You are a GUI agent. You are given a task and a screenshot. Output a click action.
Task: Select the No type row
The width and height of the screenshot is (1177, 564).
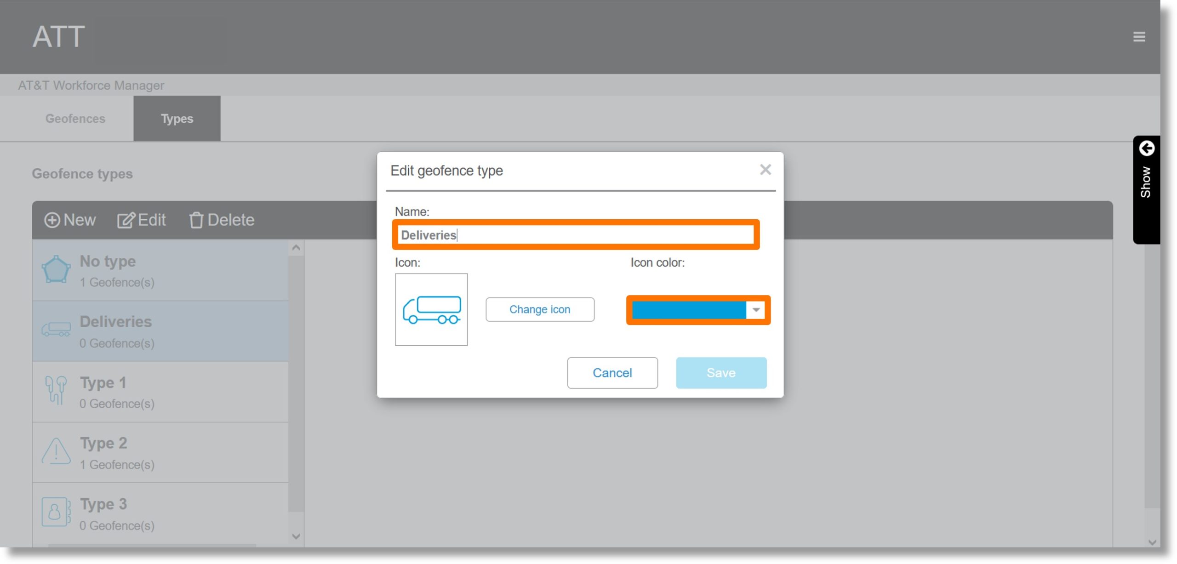pos(160,271)
